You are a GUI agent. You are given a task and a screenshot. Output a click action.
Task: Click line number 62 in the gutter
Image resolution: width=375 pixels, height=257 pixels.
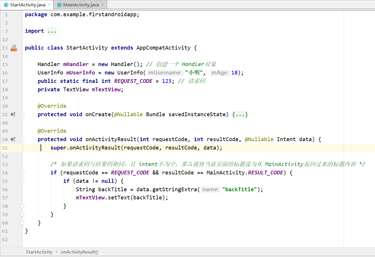point(5,239)
